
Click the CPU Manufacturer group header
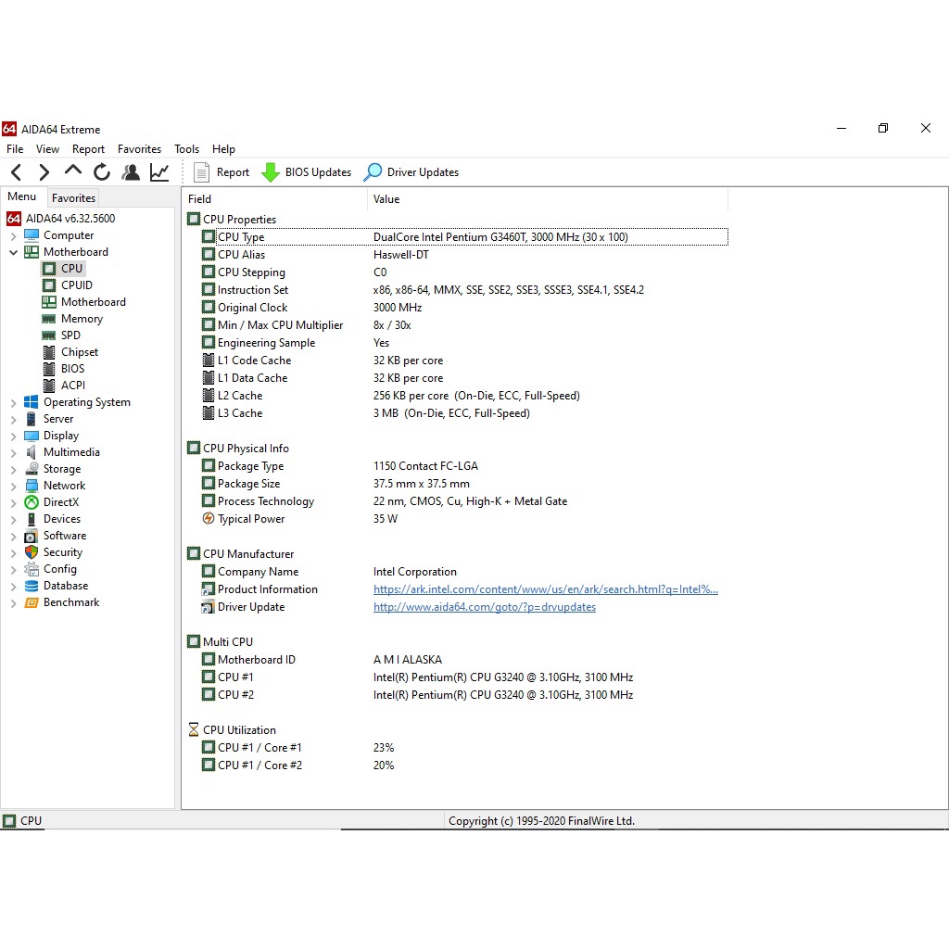coord(241,554)
